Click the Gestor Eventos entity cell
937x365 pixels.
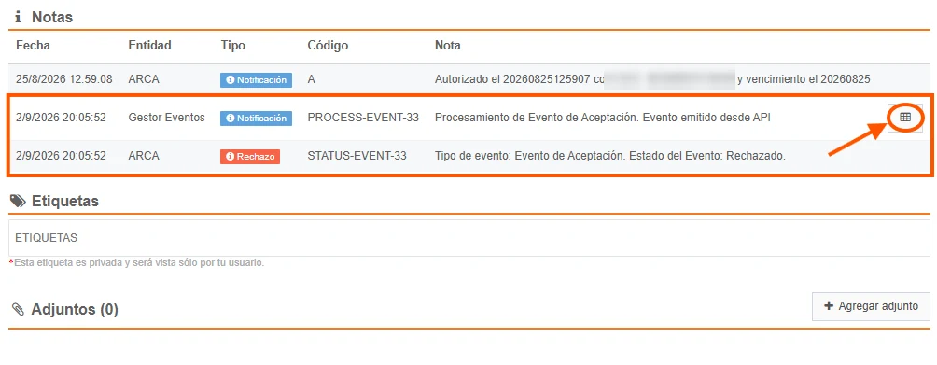click(x=166, y=118)
